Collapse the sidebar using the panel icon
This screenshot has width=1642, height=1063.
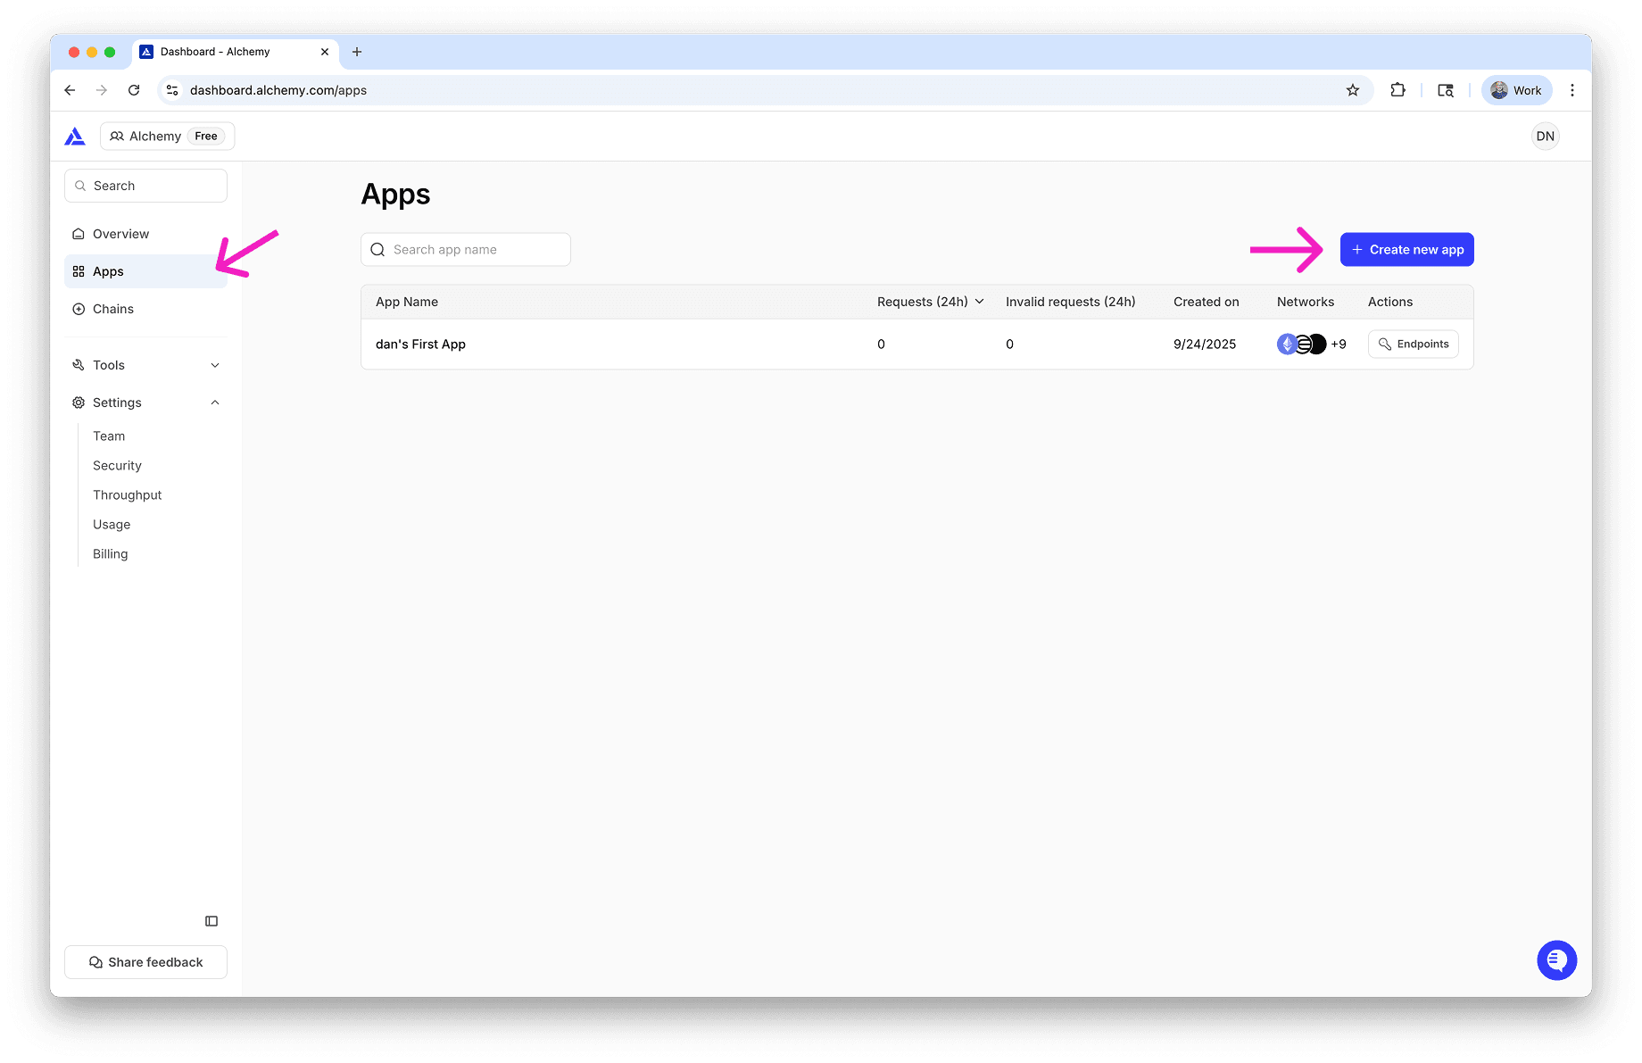(211, 920)
